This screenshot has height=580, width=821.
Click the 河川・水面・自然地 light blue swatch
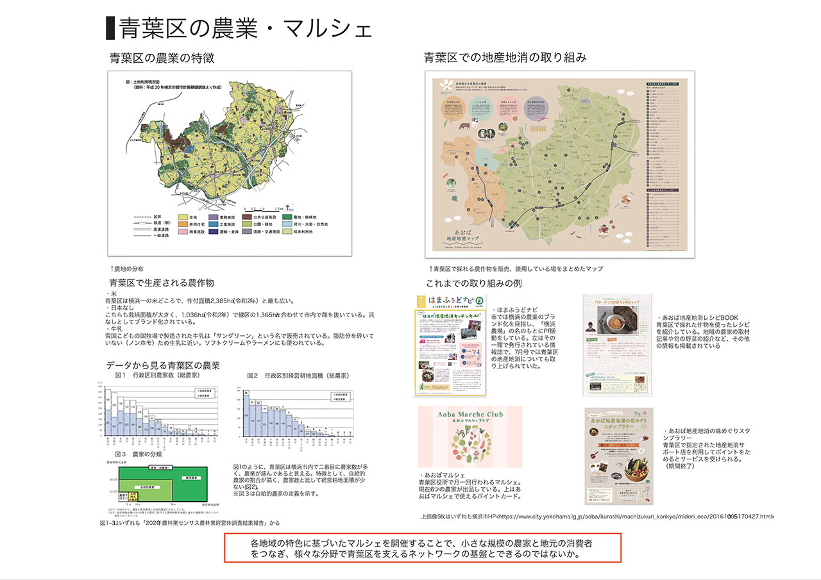(x=287, y=224)
